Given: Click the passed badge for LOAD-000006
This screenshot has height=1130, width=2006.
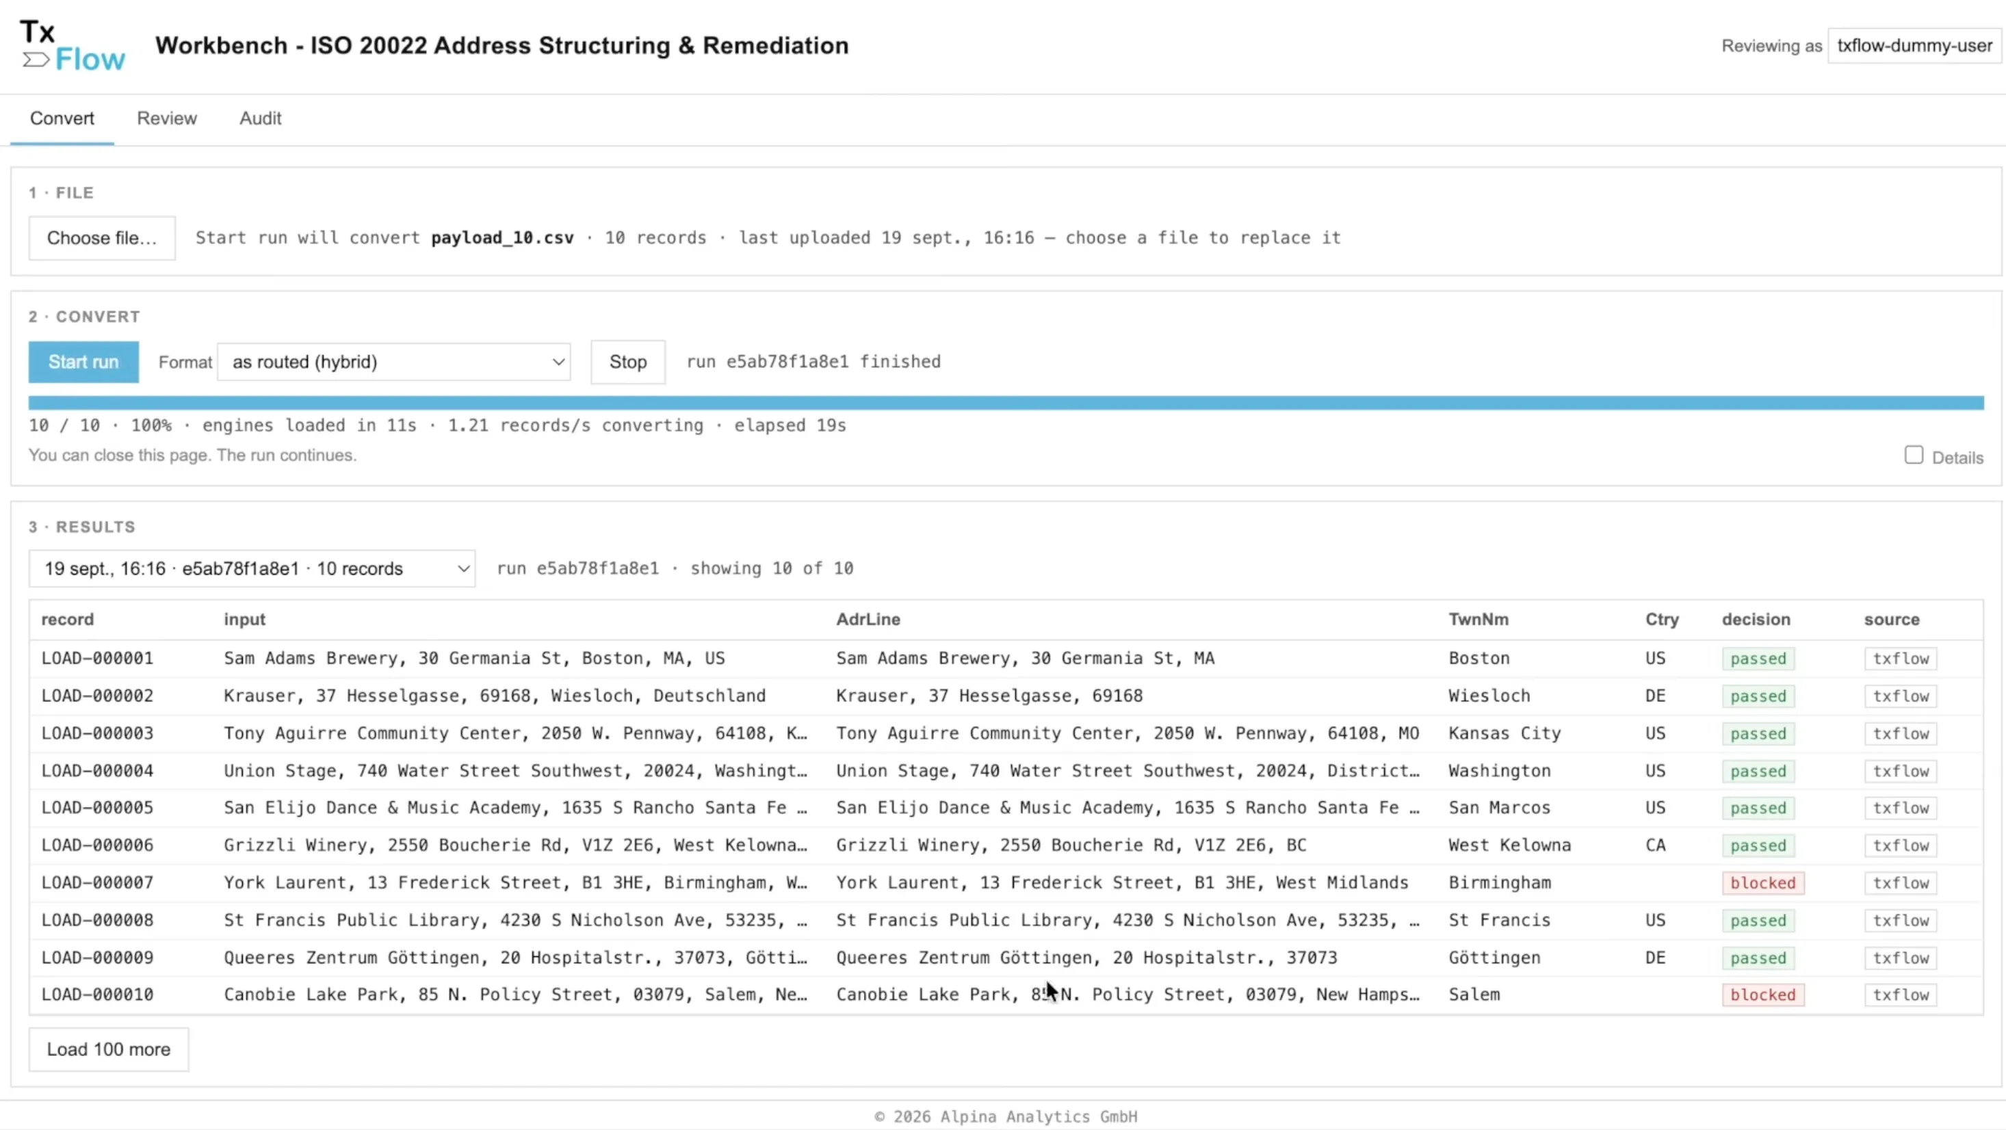Looking at the screenshot, I should (x=1758, y=845).
